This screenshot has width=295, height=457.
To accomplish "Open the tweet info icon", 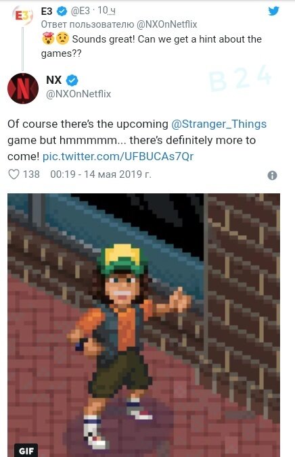I will point(272,175).
